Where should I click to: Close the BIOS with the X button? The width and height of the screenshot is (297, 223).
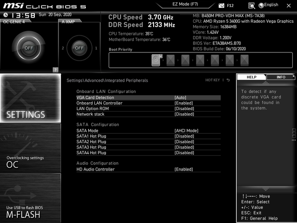pos(289,6)
